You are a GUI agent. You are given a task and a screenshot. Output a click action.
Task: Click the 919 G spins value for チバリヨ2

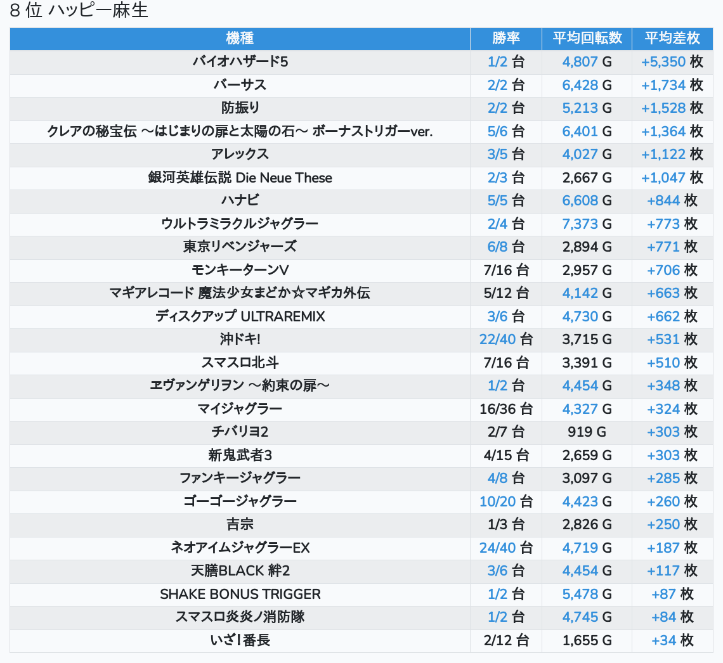click(x=587, y=432)
